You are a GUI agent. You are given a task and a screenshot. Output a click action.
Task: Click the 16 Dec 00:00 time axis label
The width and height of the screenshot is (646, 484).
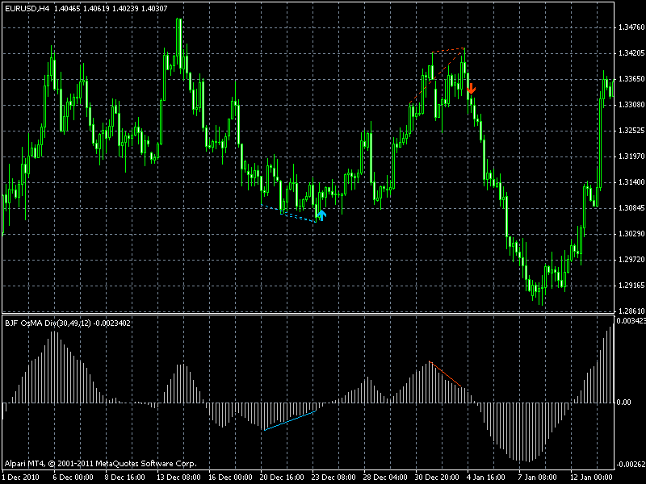pos(230,478)
